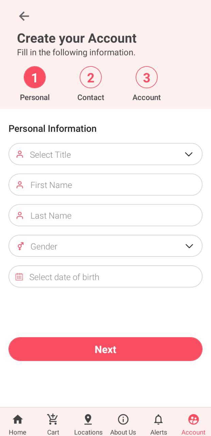Open the Alerts bell icon
211x436 pixels.
(x=158, y=419)
